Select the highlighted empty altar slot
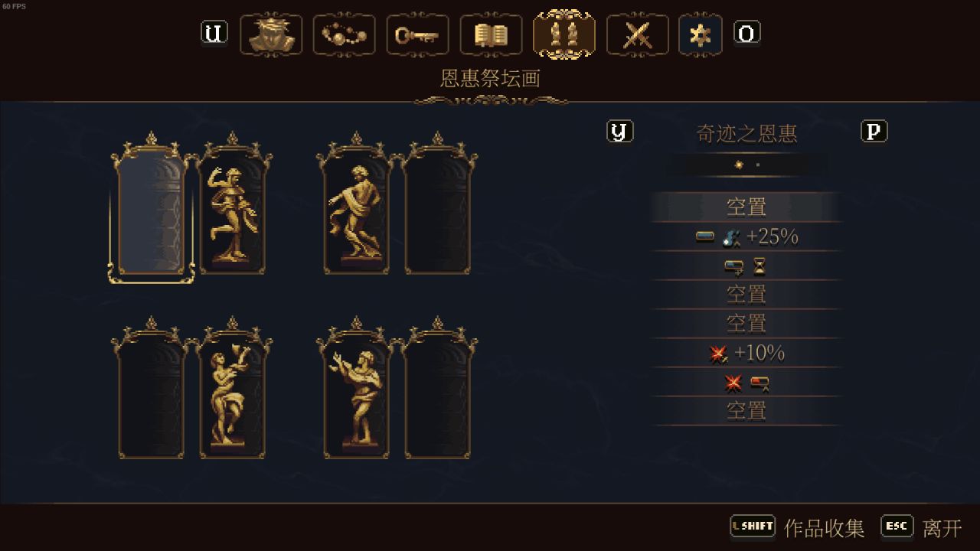This screenshot has width=980, height=551. coord(152,208)
